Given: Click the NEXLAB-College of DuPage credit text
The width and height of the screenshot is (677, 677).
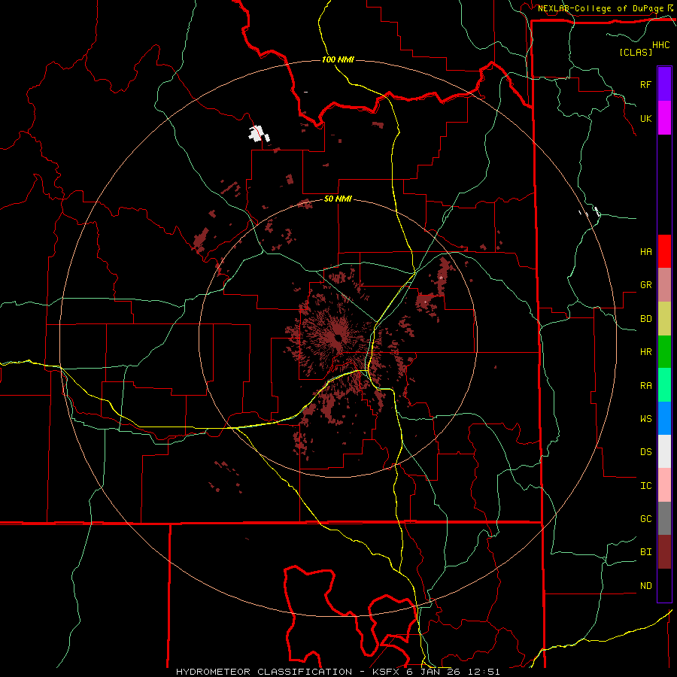Looking at the screenshot, I should click(600, 8).
